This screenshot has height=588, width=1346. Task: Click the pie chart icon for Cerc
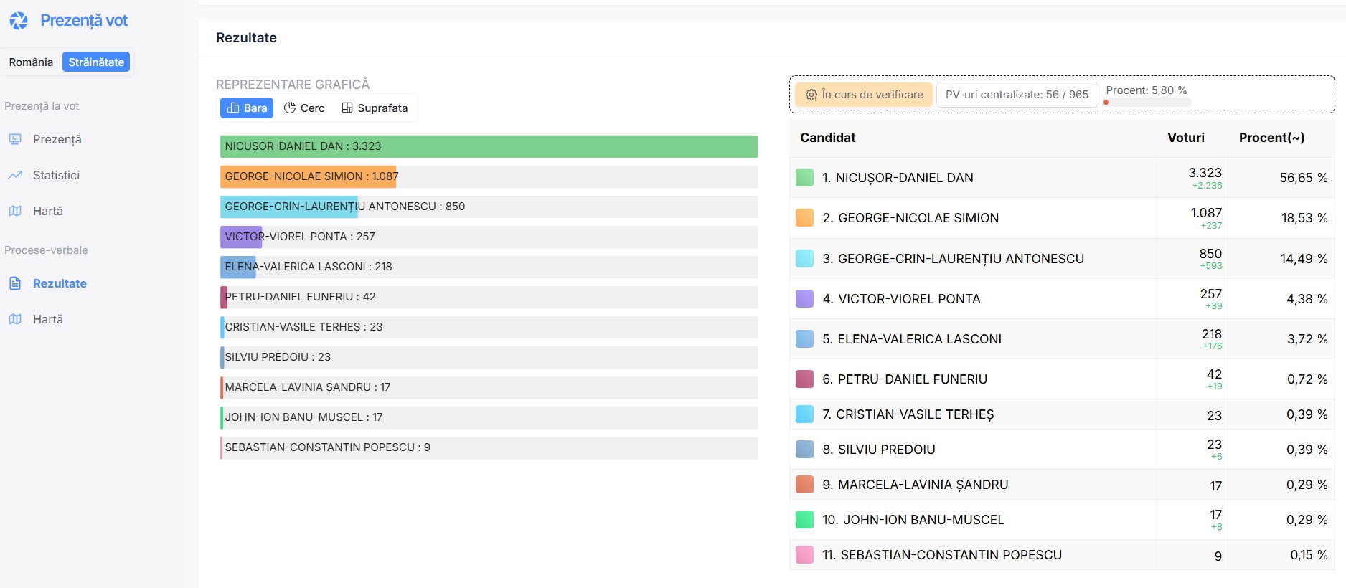coord(290,108)
